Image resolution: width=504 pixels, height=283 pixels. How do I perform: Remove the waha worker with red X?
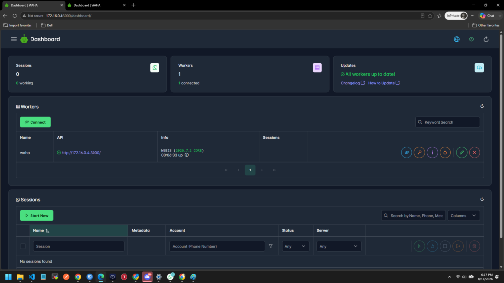[474, 152]
